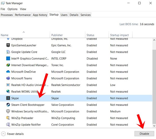Click the vertical scrollbar thumb
The height and width of the screenshot is (139, 156).
point(154,87)
